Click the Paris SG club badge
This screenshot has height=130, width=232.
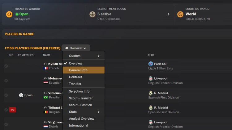[151, 64]
